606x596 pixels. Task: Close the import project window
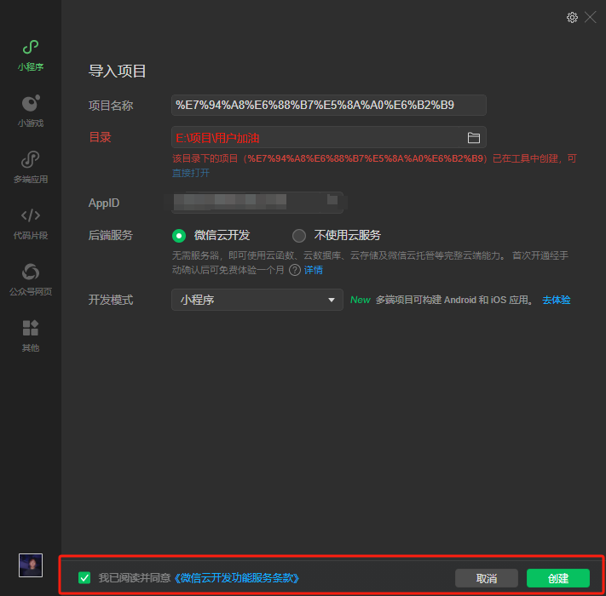[x=590, y=17]
